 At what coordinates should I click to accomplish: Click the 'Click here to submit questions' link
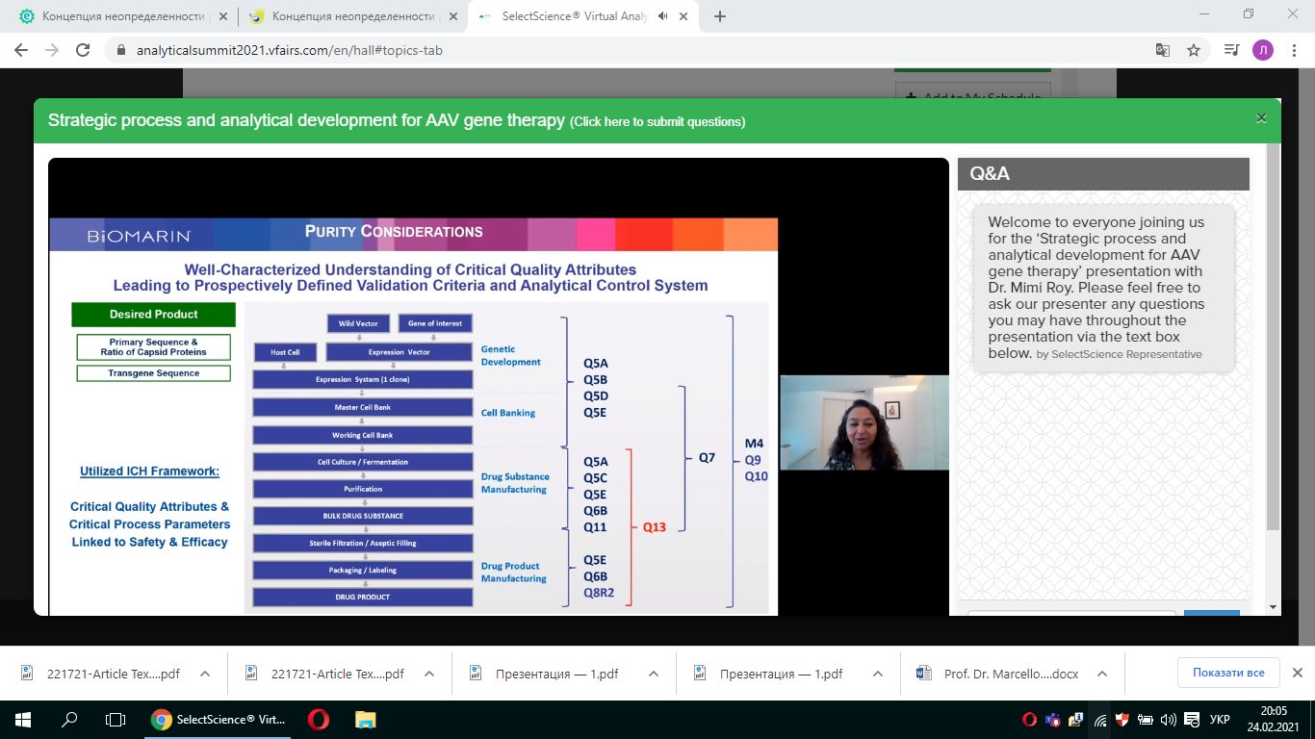tap(657, 122)
